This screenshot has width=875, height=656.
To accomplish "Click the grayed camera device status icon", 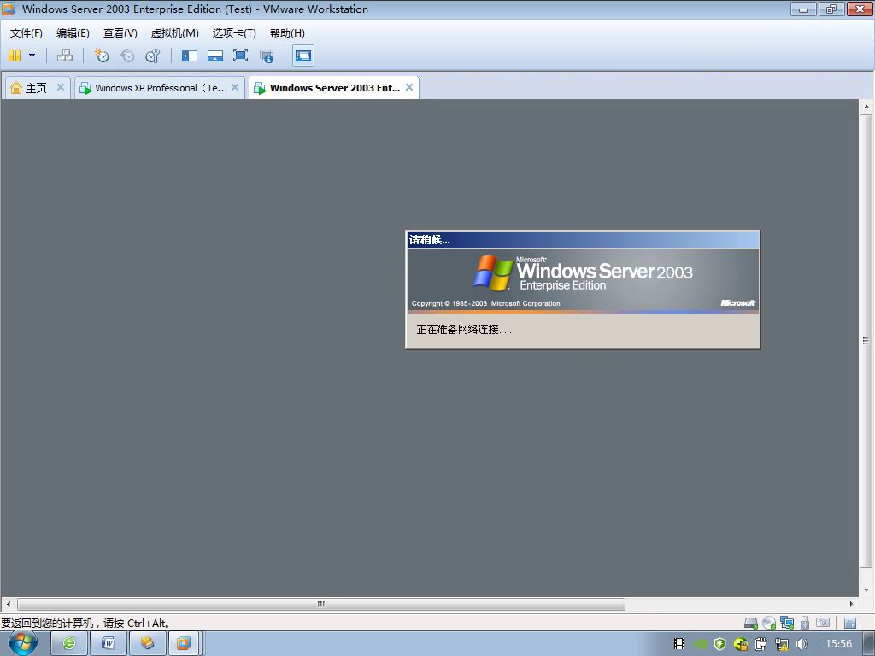I will (823, 623).
